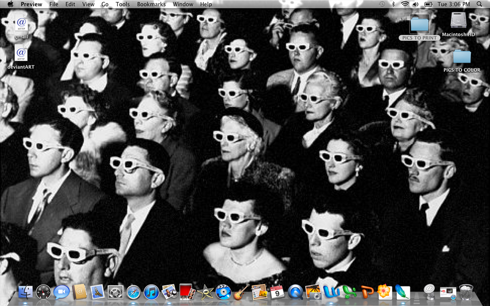Open the @ spring URL dock item
490x306 pixels.
(430, 292)
